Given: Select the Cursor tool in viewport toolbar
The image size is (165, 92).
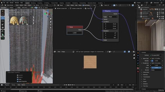Looking at the screenshot, I should [x=3, y=14].
